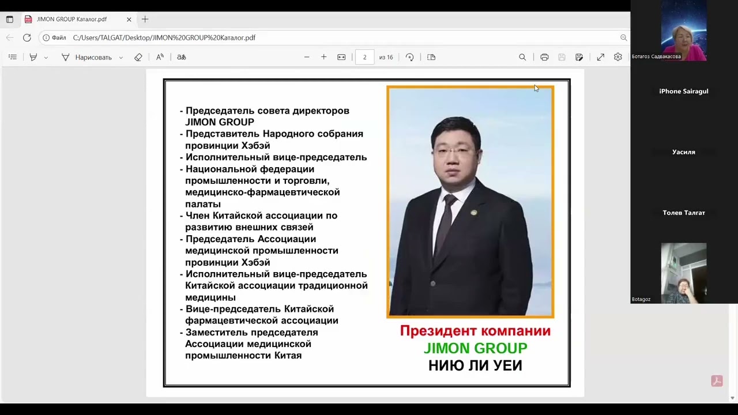Activate the read aloud button
Image resolution: width=738 pixels, height=415 pixels.
click(160, 57)
